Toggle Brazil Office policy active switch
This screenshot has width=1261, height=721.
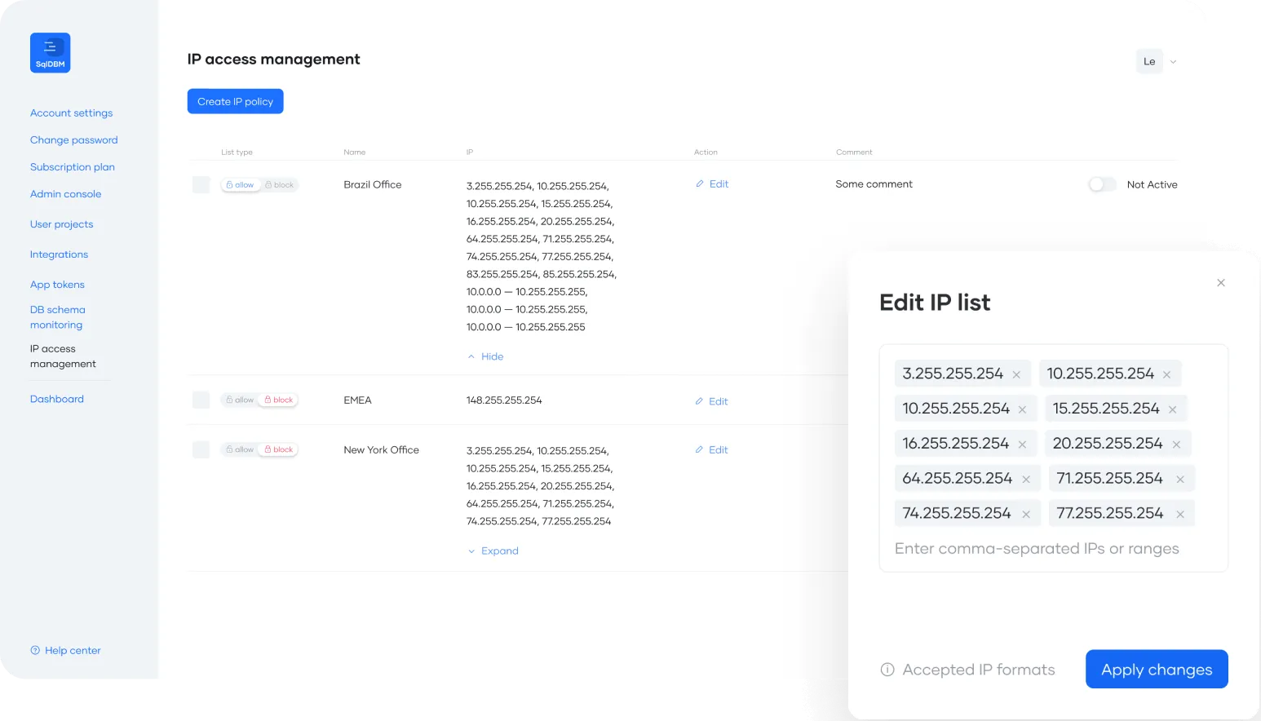(x=1102, y=184)
